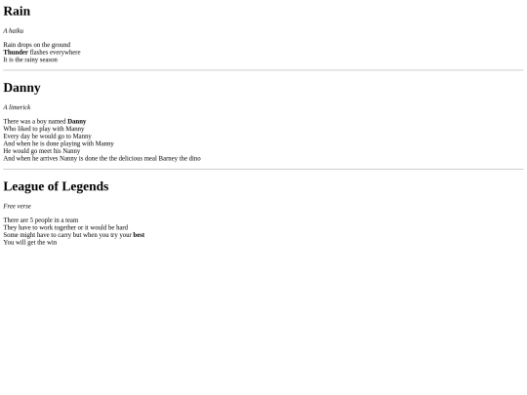
Task: Click the line 'There are 5 people in a team'
Action: tap(41, 220)
